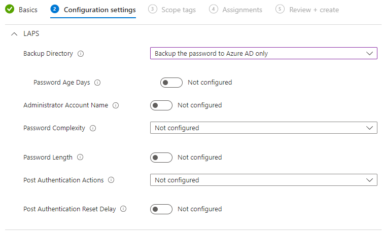Viewport: 382px width, 231px height.
Task: Collapse the LAPS section chevron
Action: pos(14,34)
